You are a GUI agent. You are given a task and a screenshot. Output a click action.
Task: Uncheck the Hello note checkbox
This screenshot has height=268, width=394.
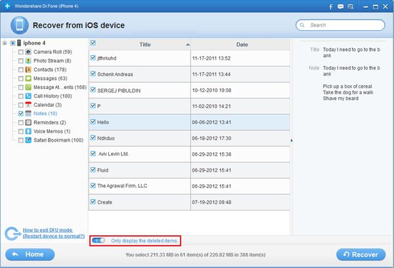pos(93,122)
